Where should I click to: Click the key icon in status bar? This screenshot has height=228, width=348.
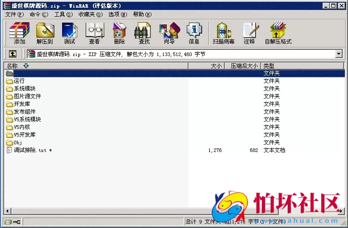[17, 222]
